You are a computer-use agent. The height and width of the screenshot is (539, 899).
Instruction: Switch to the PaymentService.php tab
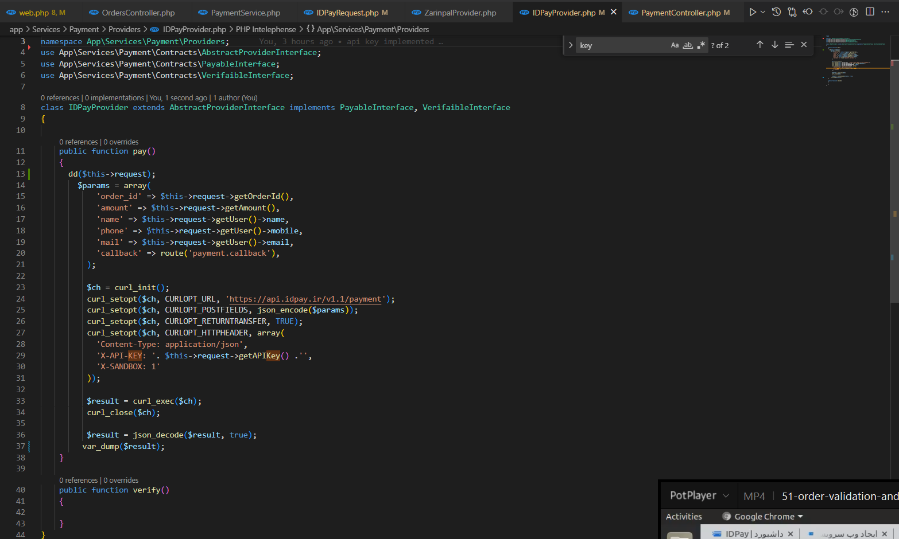coord(246,12)
